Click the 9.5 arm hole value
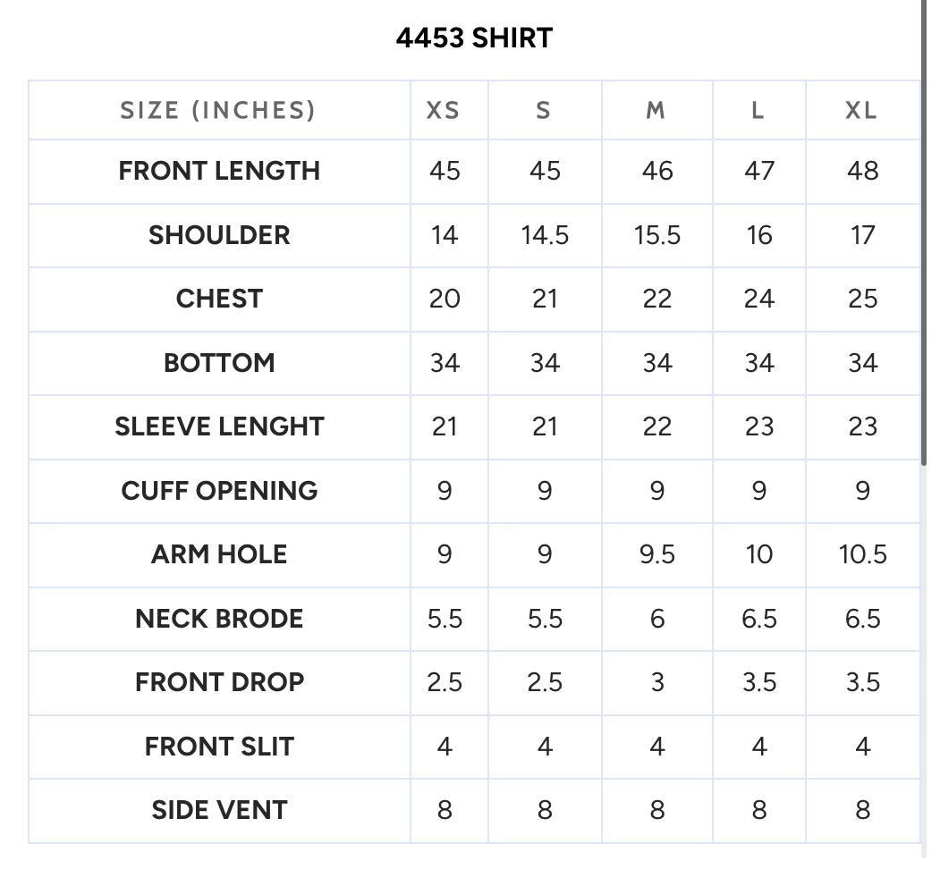 657,554
